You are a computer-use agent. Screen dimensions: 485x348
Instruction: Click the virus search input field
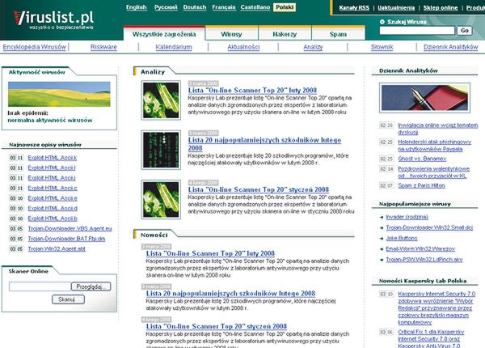[x=417, y=30]
